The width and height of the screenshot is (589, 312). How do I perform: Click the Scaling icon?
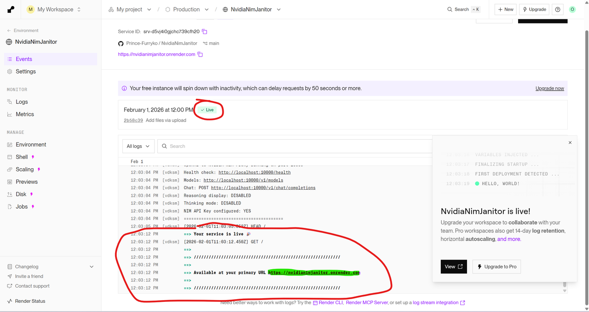pos(10,170)
